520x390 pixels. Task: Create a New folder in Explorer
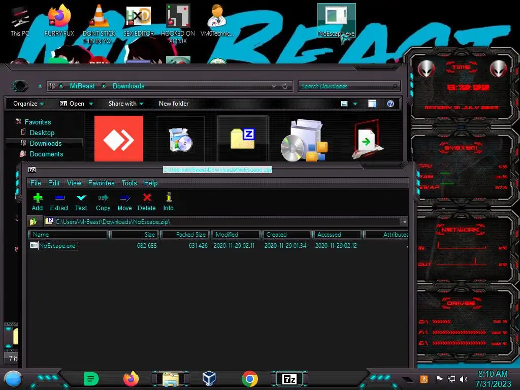tap(174, 104)
